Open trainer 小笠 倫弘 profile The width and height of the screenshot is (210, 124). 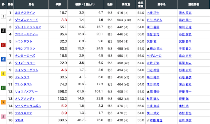pos(185,34)
